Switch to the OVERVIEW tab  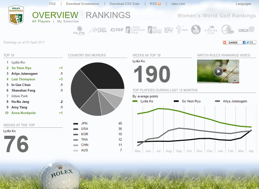[x=55, y=15]
